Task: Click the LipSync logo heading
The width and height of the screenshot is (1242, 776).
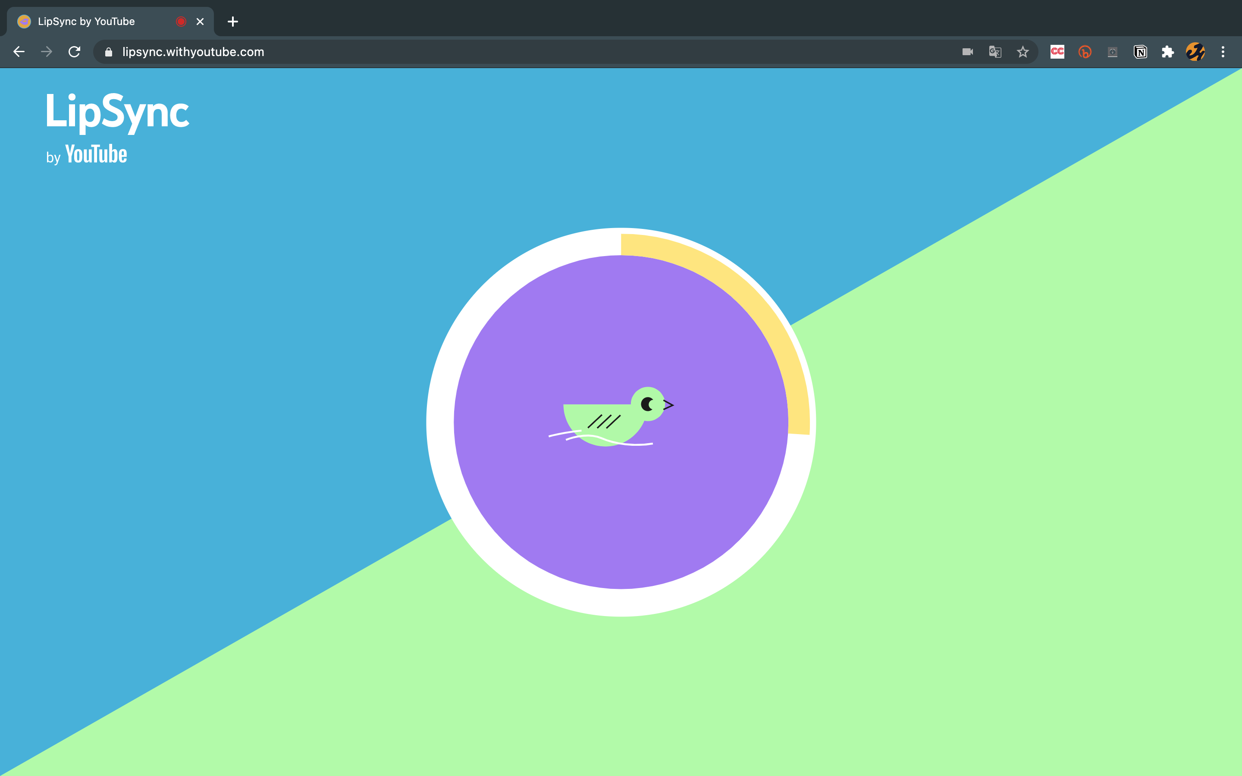Action: [117, 111]
